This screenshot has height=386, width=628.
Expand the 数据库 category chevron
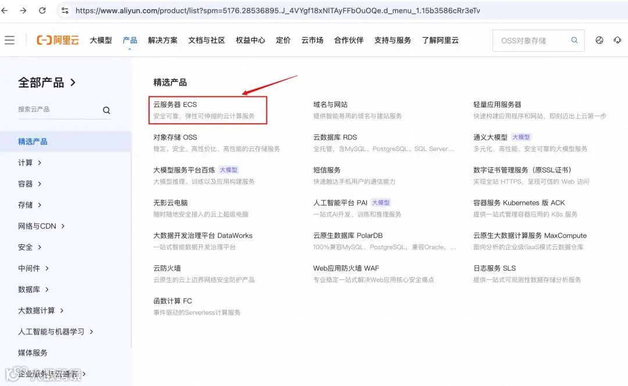tap(47, 289)
